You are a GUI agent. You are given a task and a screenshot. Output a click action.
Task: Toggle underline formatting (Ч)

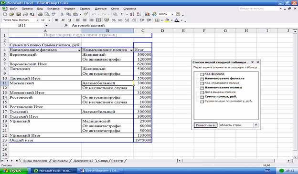70,20
